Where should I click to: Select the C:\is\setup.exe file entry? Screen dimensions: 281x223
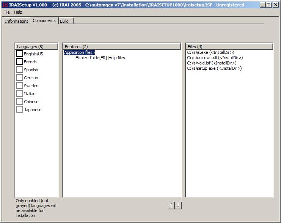point(214,68)
